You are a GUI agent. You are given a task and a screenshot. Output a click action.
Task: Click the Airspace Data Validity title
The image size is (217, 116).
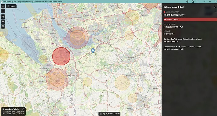pyautogui.click(x=11, y=109)
